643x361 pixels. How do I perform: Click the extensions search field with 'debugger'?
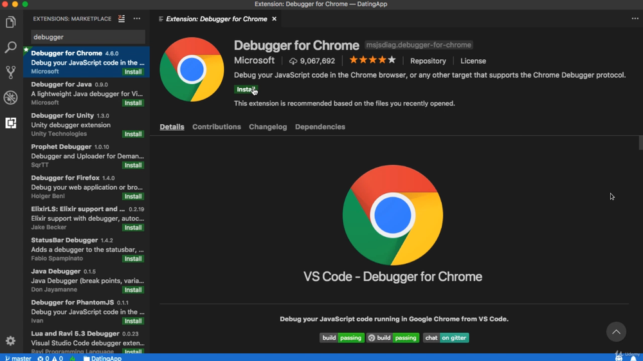point(87,37)
